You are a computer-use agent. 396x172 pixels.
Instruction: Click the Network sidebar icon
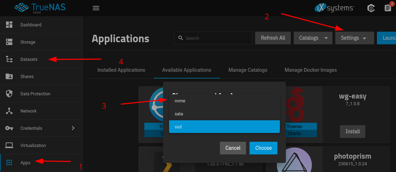point(9,111)
